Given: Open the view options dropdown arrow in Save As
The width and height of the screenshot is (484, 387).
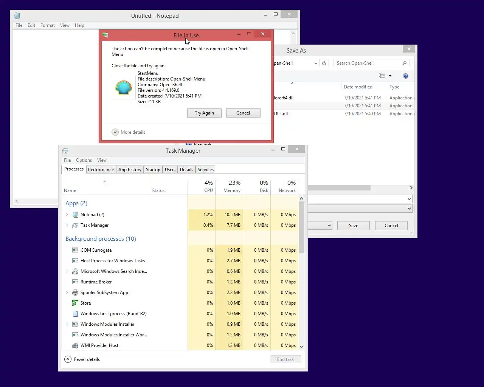Looking at the screenshot, I should pyautogui.click(x=390, y=76).
